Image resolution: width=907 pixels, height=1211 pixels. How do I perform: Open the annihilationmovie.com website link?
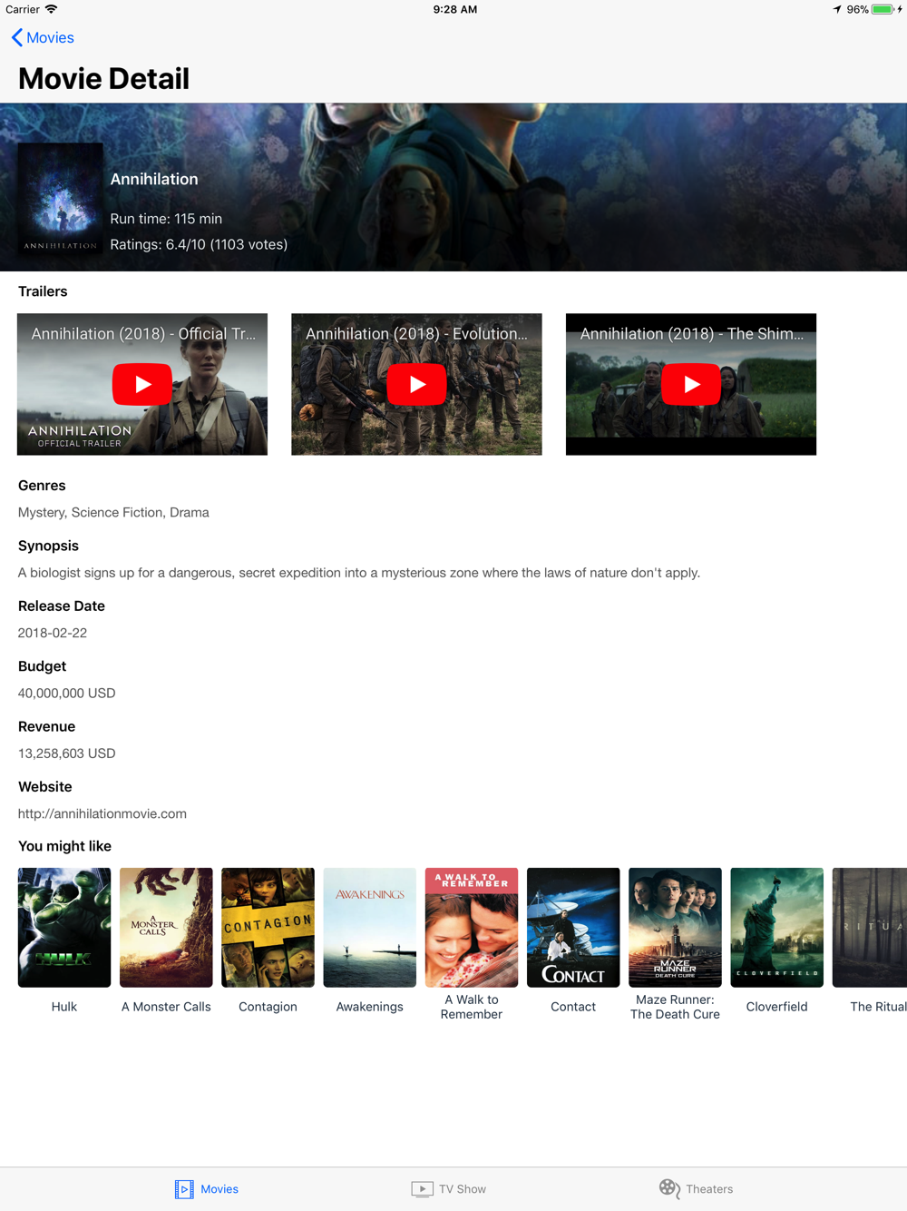pyautogui.click(x=102, y=813)
